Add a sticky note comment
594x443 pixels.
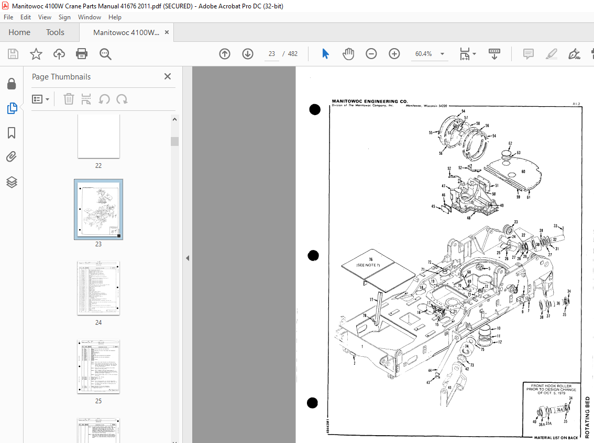528,54
